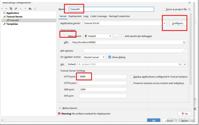Click the Chrome icon in browser selector
The width and height of the screenshot is (199, 125).
(x=86, y=36)
